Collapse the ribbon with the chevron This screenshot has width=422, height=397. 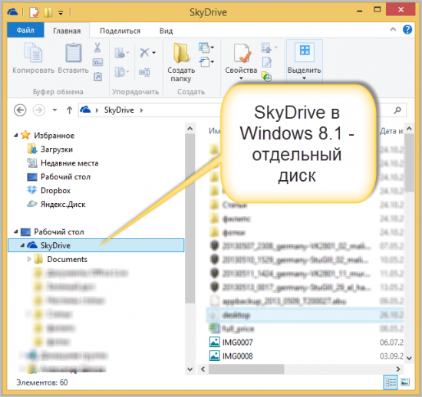pyautogui.click(x=393, y=29)
